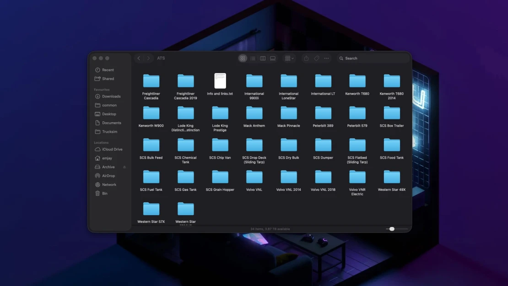Select the International 9900i folder
The height and width of the screenshot is (286, 508).
pyautogui.click(x=254, y=81)
